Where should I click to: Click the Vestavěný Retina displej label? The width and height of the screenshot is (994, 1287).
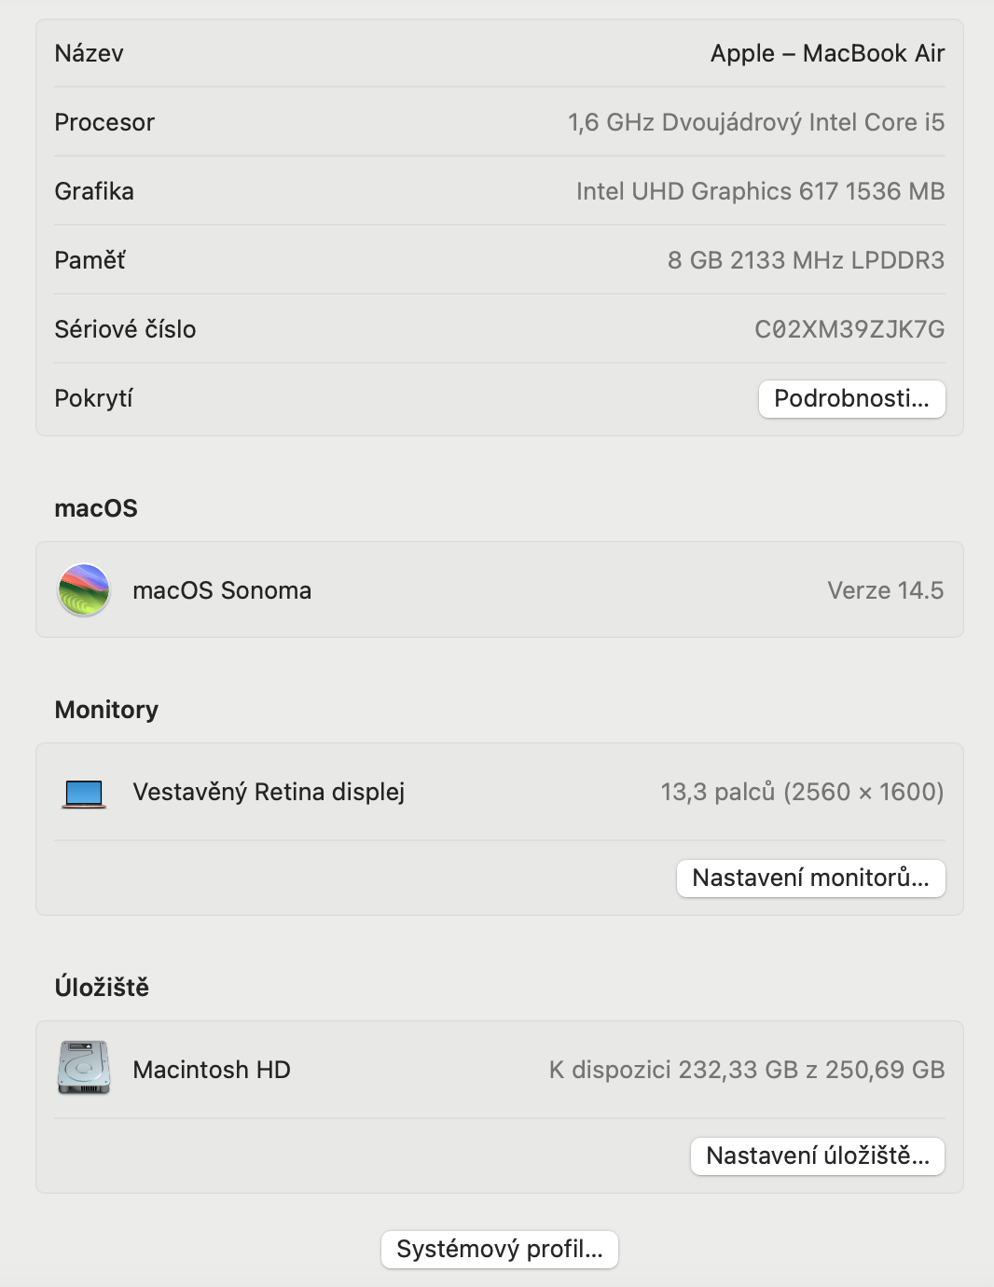click(x=269, y=792)
